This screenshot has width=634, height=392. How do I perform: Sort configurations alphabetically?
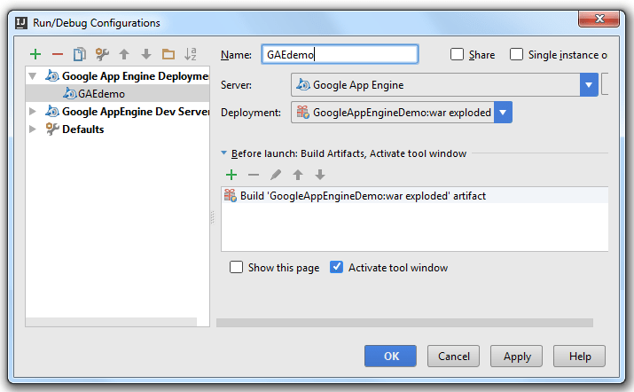[191, 54]
